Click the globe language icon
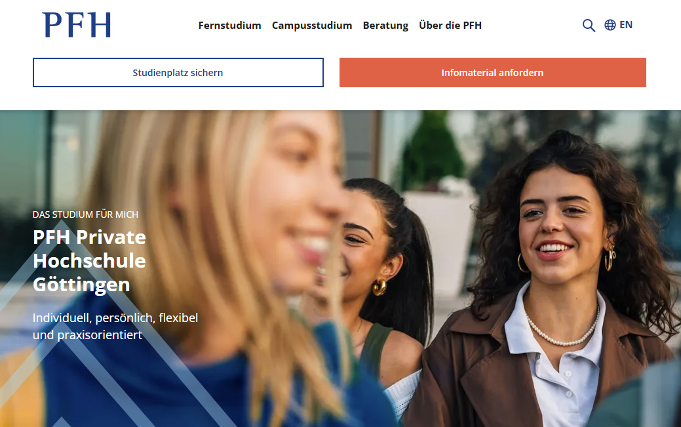The width and height of the screenshot is (681, 427). [610, 25]
